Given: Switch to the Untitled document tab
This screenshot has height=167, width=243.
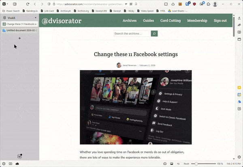Looking at the screenshot, I should [20, 30].
